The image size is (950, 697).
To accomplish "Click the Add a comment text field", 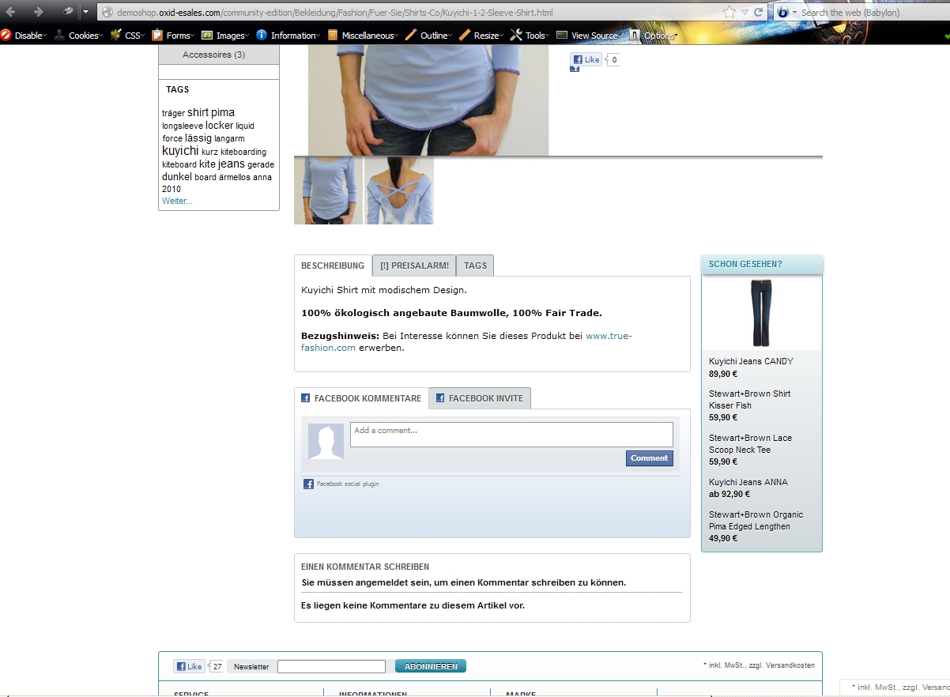I will pos(511,434).
